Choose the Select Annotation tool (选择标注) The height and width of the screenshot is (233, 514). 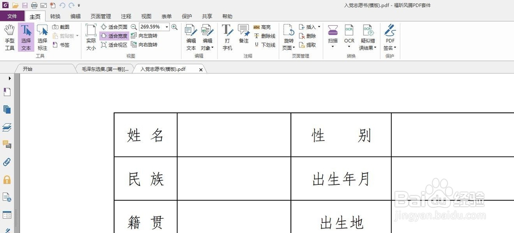[42, 37]
